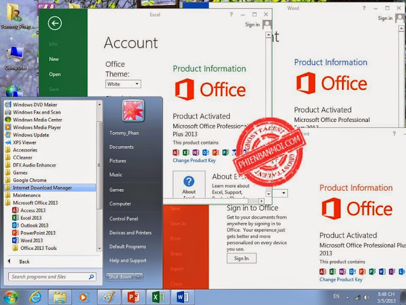Click the user picture in the Start menu

[x=133, y=111]
